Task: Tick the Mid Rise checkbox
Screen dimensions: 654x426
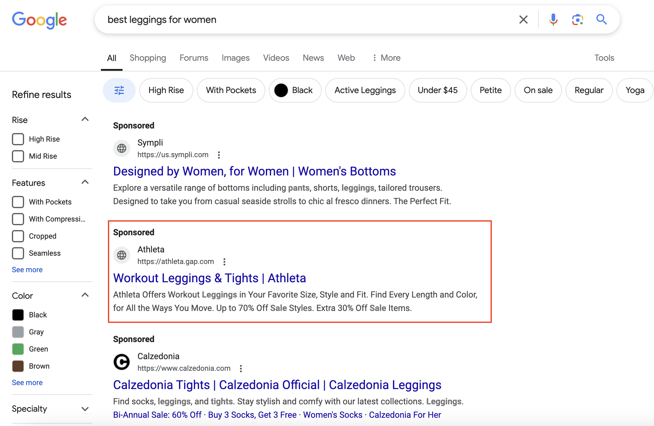Action: 18,156
